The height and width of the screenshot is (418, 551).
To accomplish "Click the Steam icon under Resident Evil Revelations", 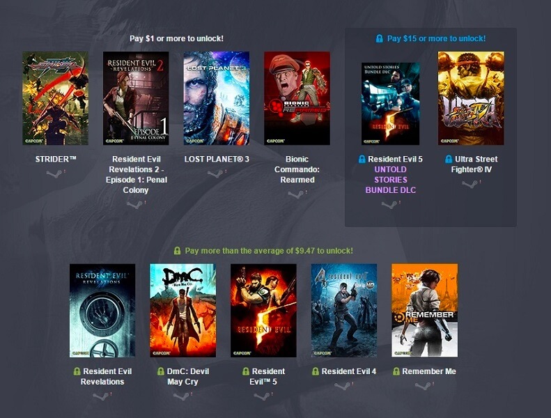I will pyautogui.click(x=100, y=396).
